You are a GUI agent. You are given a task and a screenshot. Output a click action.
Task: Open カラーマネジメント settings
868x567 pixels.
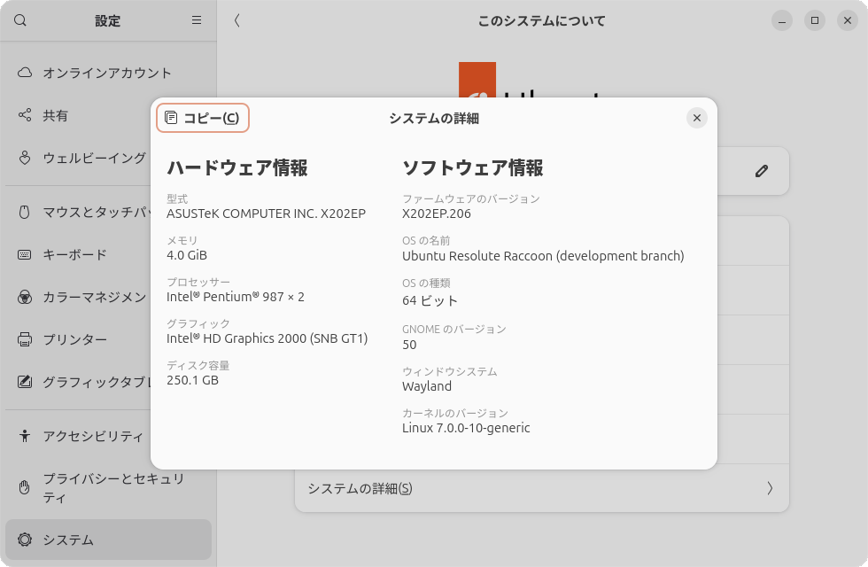(x=94, y=297)
